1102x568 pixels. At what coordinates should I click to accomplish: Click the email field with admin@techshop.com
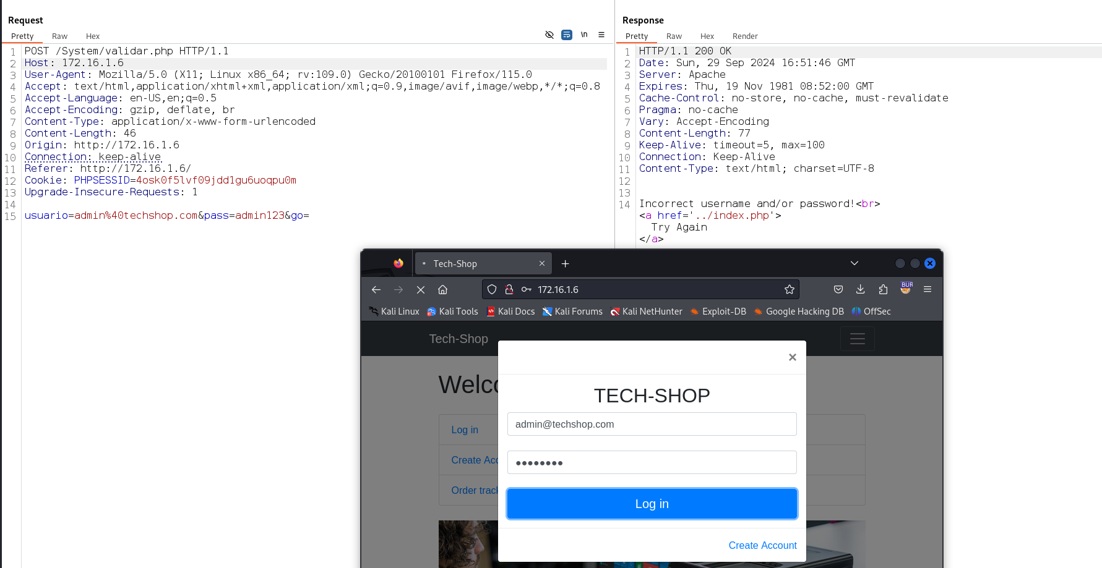[652, 424]
